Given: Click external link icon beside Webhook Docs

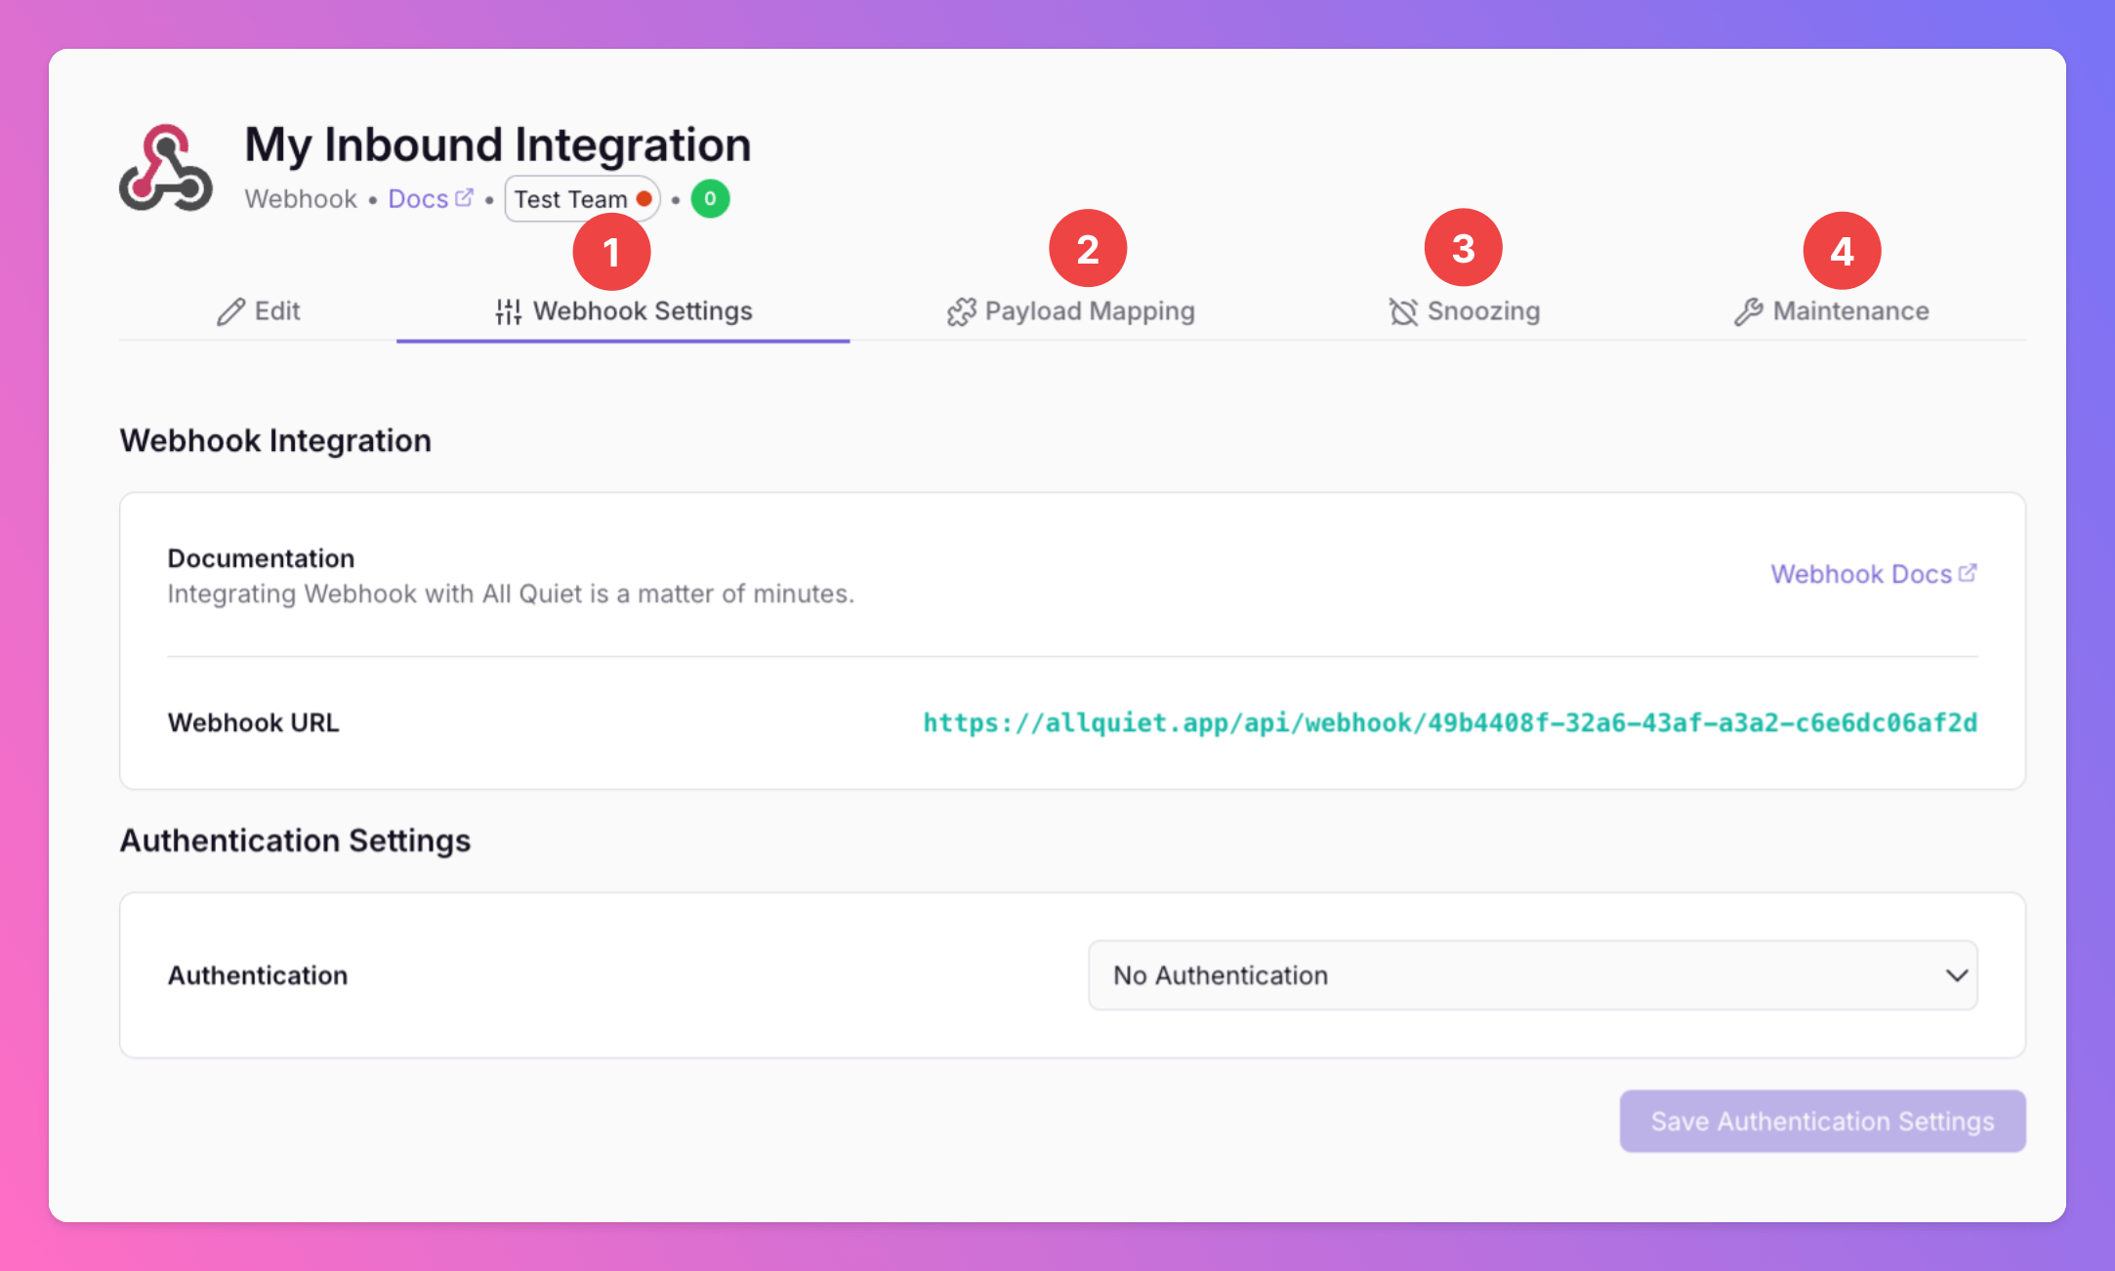Looking at the screenshot, I should (1968, 573).
